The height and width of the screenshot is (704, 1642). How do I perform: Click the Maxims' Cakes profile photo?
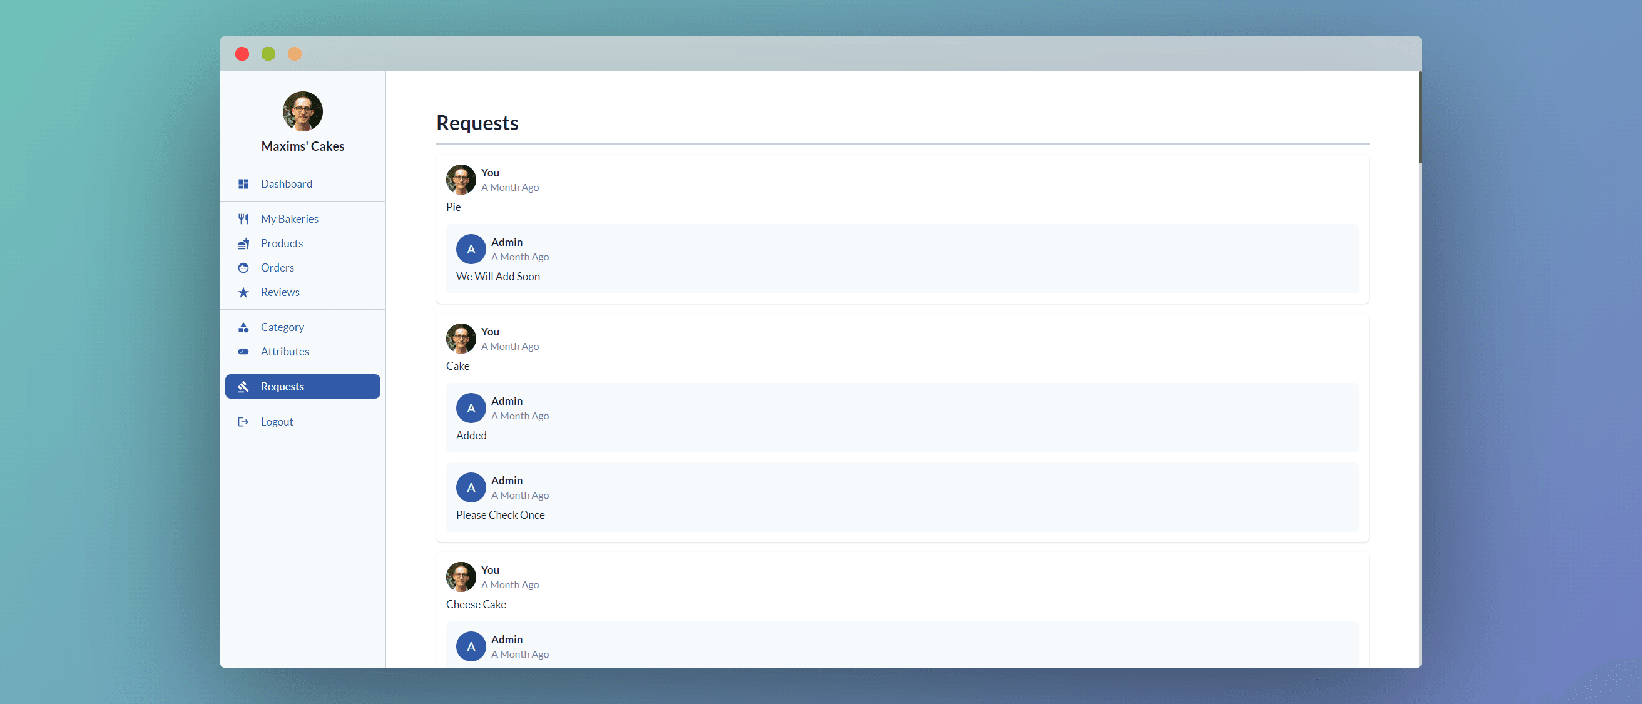303,111
